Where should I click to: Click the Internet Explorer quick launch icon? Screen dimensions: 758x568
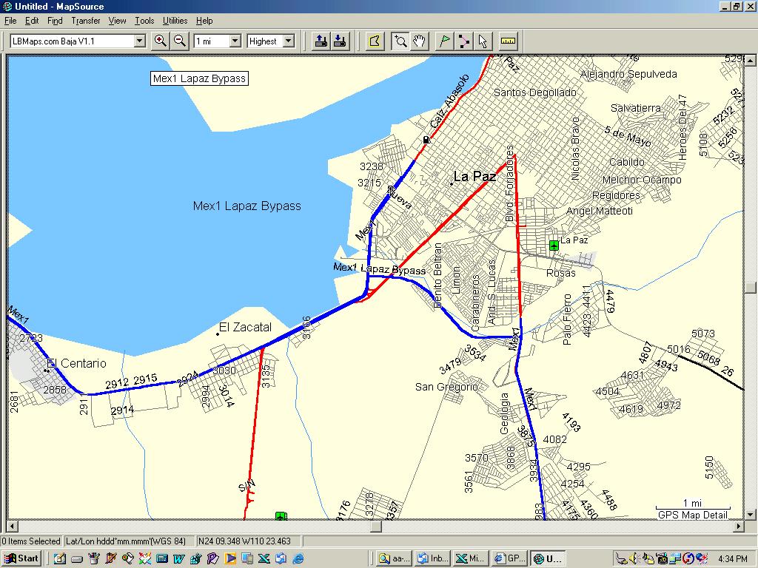click(x=298, y=559)
